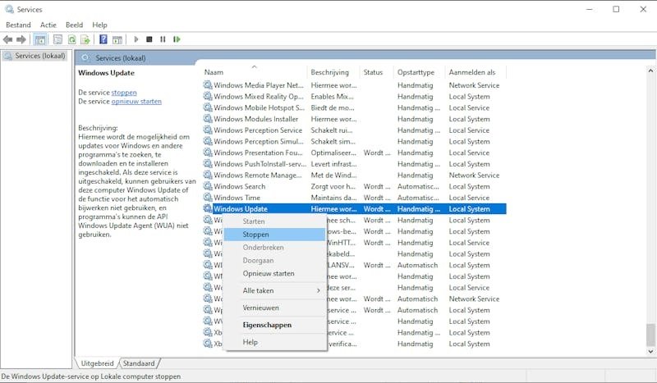The height and width of the screenshot is (383, 657).
Task: Choose Help in the context menu
Action: (x=274, y=342)
